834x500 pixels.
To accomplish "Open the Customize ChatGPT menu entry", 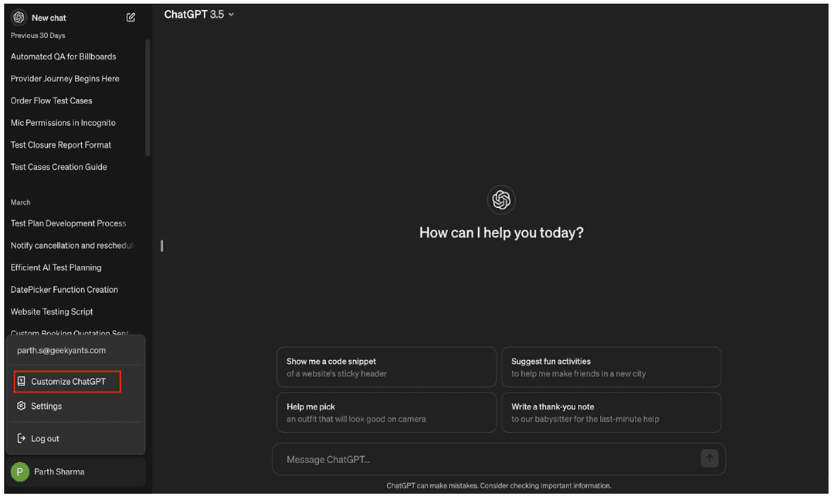I will (x=67, y=381).
